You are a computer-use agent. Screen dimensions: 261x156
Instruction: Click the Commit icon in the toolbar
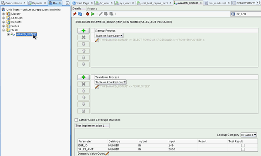(x=106, y=14)
